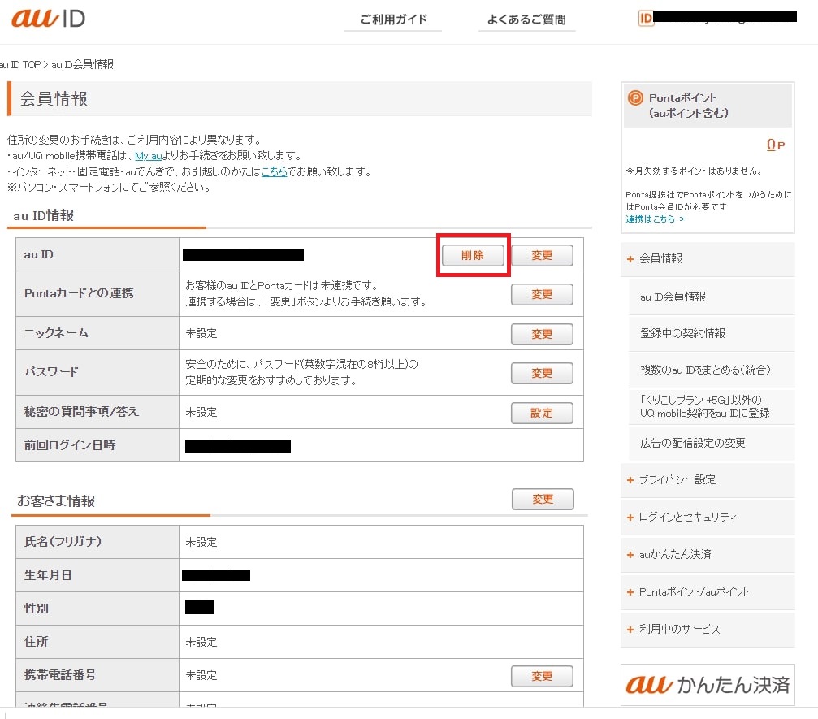Viewport: 818px width, 719px height.
Task: Expand the プライバシー設定 section
Action: pos(708,480)
